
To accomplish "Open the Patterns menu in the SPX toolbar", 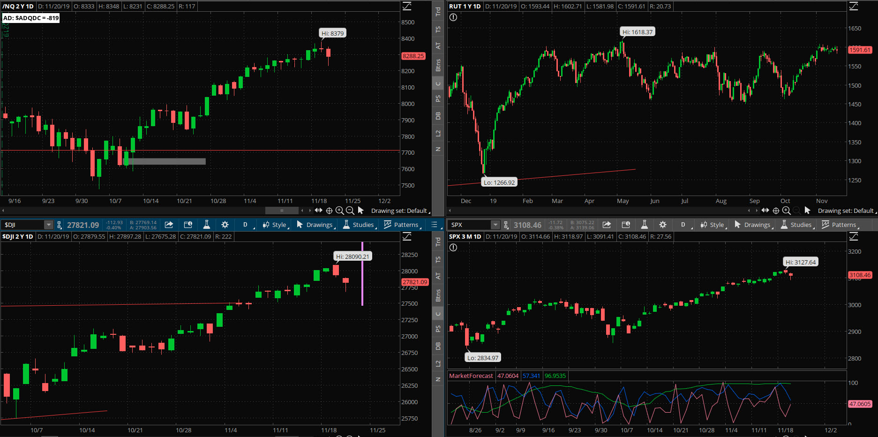I will point(840,225).
